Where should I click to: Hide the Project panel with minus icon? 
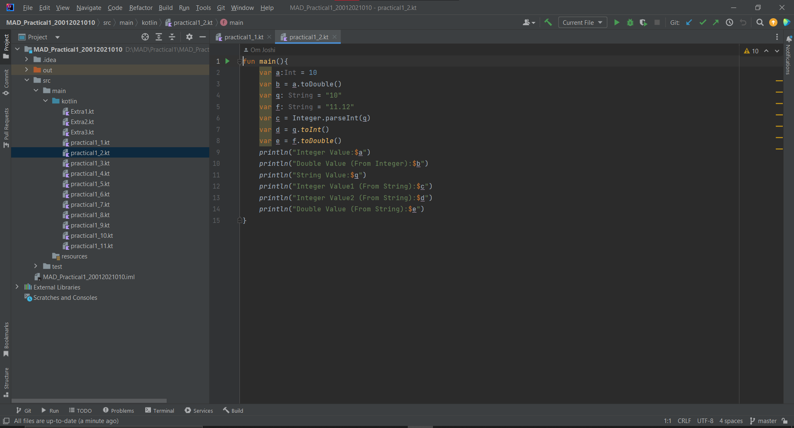(203, 37)
